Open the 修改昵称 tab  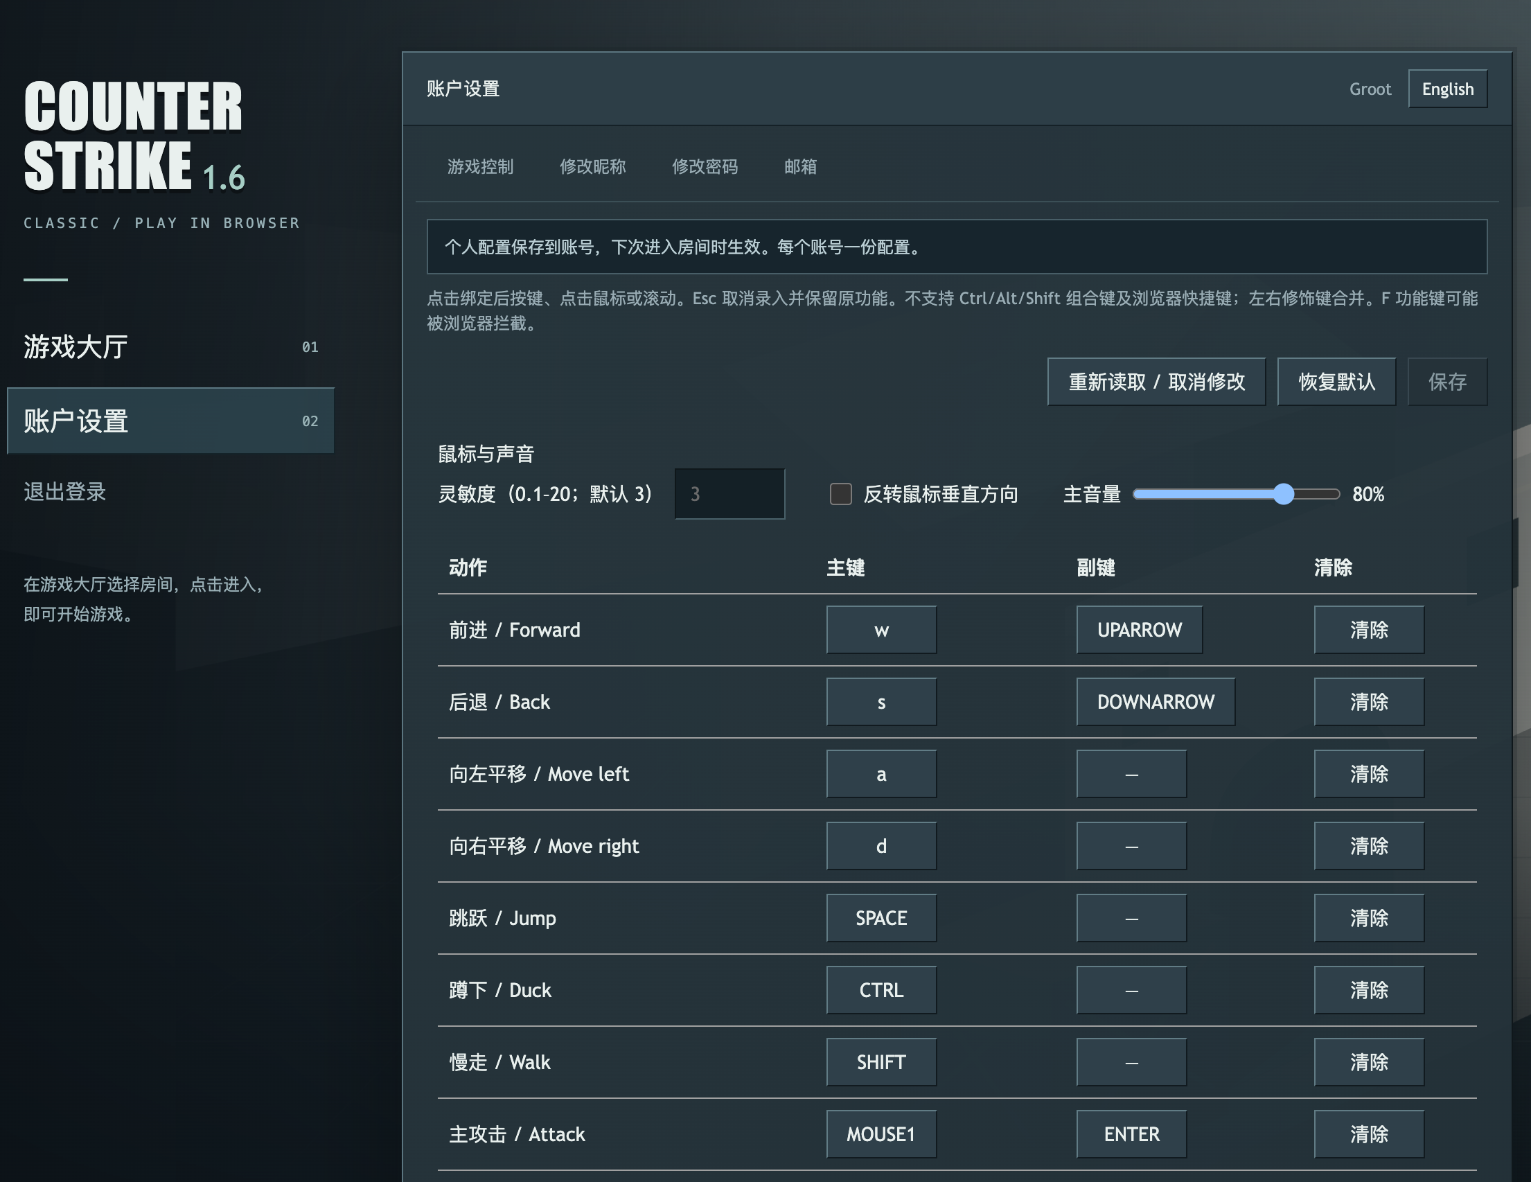(x=592, y=166)
